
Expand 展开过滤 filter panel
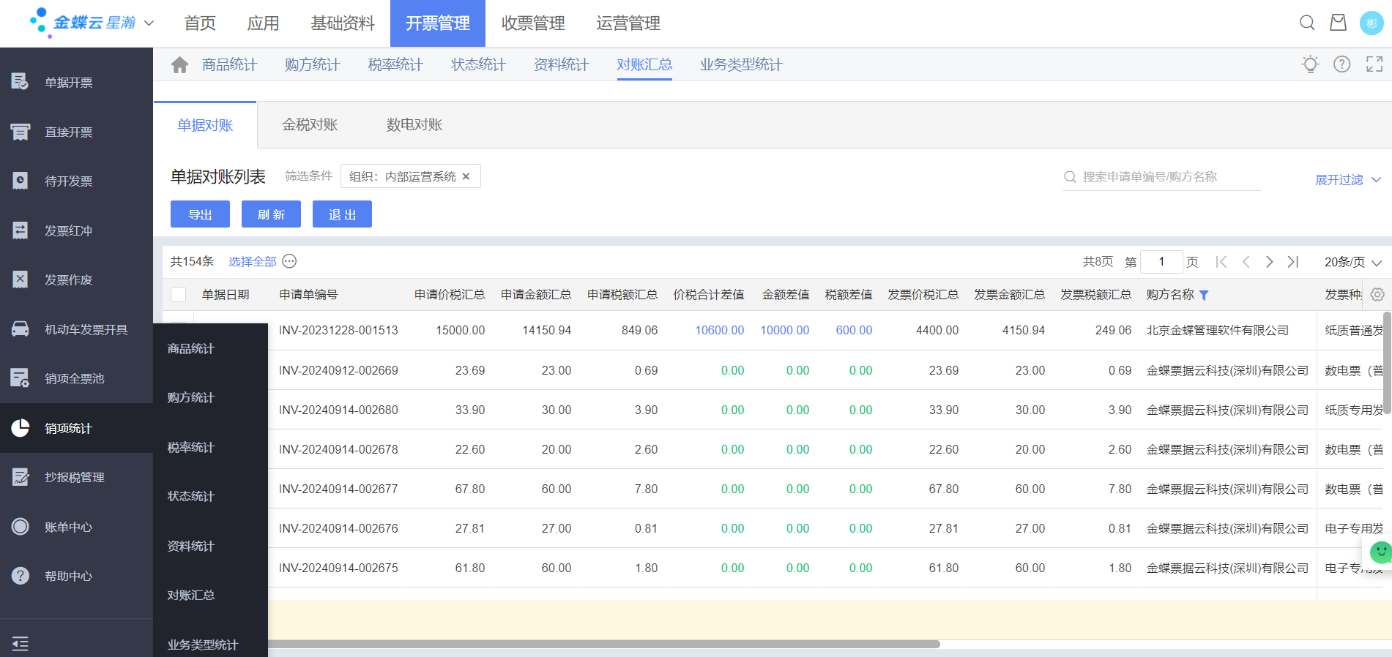pos(1347,179)
